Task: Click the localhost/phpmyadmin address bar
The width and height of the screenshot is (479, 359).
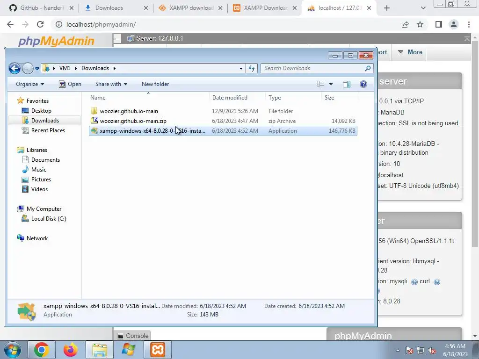Action: point(226,24)
